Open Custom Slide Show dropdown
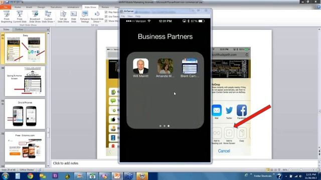 (x=48, y=16)
